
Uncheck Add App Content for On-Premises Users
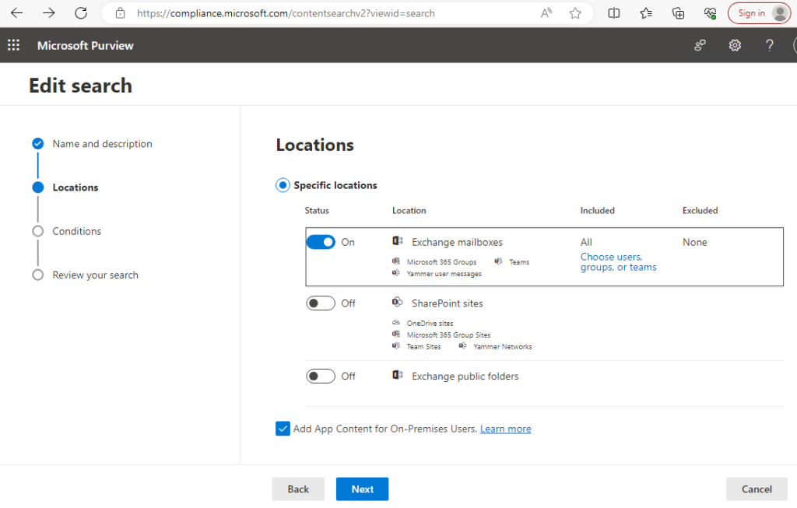(x=283, y=429)
